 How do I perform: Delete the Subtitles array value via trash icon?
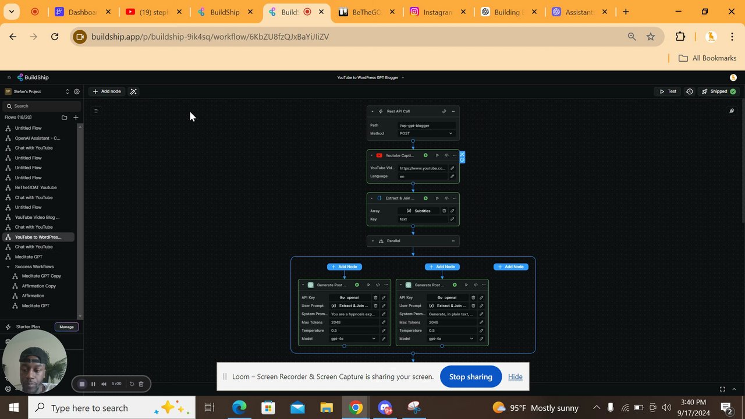point(444,211)
